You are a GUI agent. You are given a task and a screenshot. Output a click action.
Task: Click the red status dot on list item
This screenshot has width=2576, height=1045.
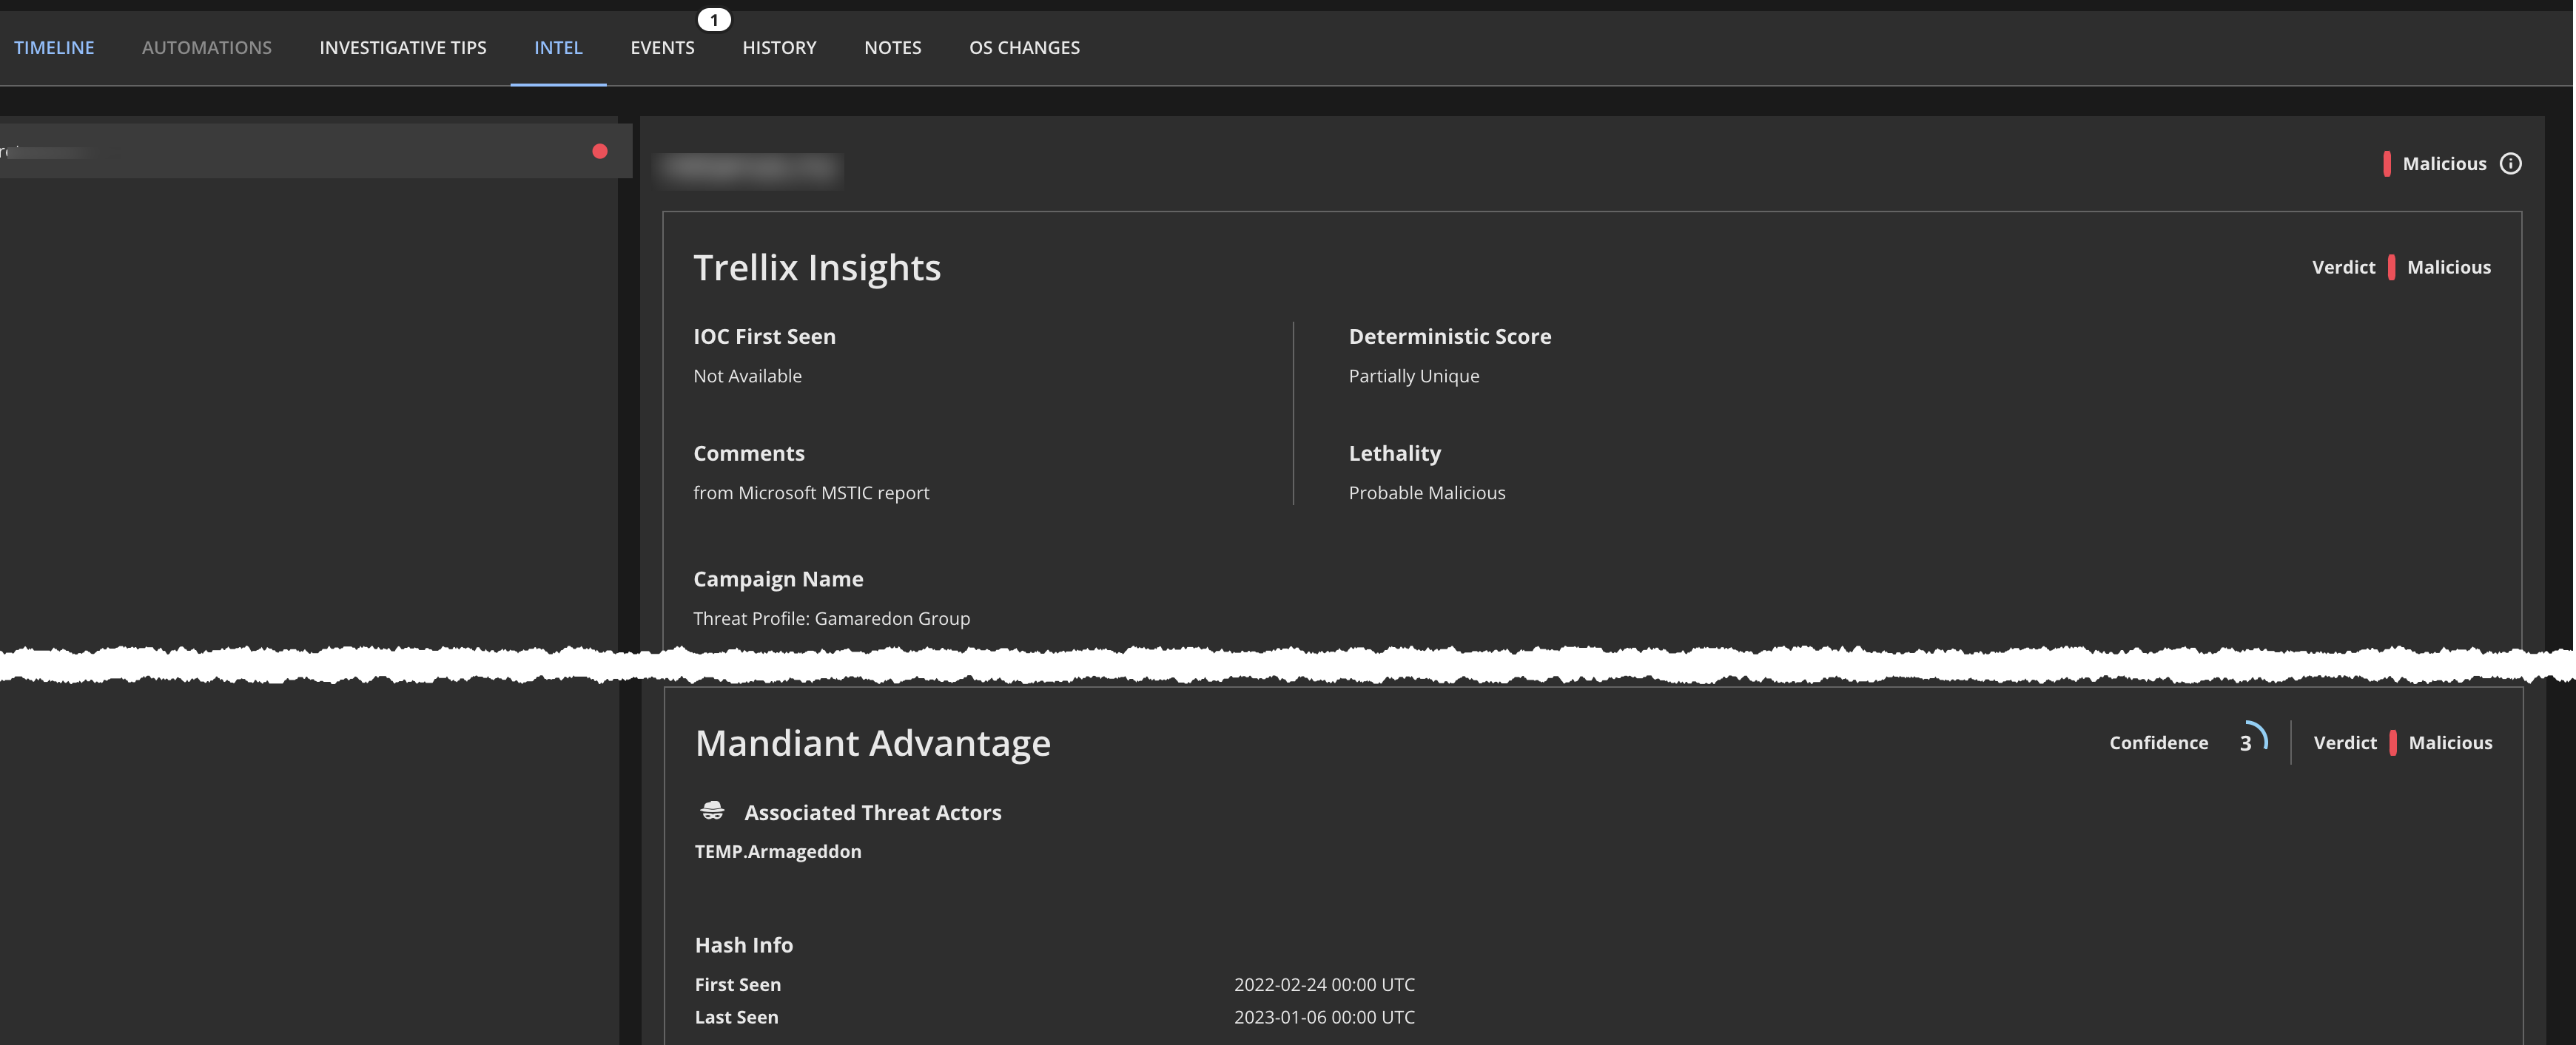click(600, 151)
